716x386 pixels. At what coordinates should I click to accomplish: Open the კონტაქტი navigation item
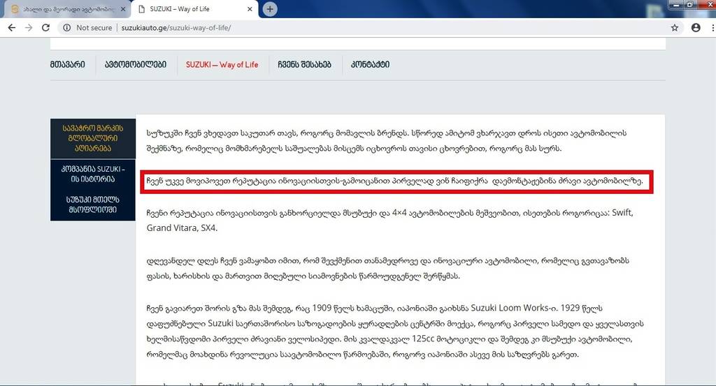(371, 65)
